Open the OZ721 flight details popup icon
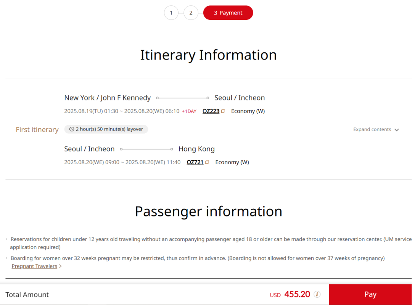This screenshot has width=412, height=305. (207, 162)
